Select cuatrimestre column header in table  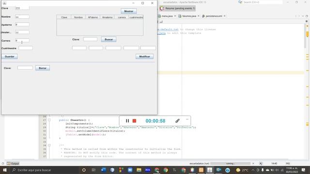[136, 17]
